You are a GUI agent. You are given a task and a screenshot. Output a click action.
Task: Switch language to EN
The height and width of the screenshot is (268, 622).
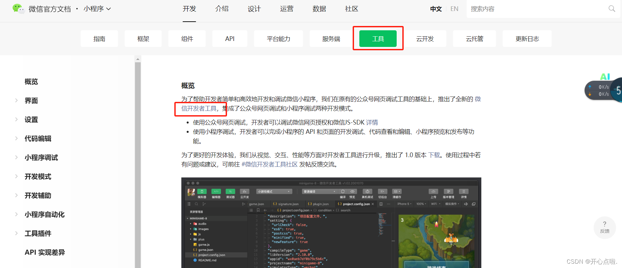tap(454, 9)
